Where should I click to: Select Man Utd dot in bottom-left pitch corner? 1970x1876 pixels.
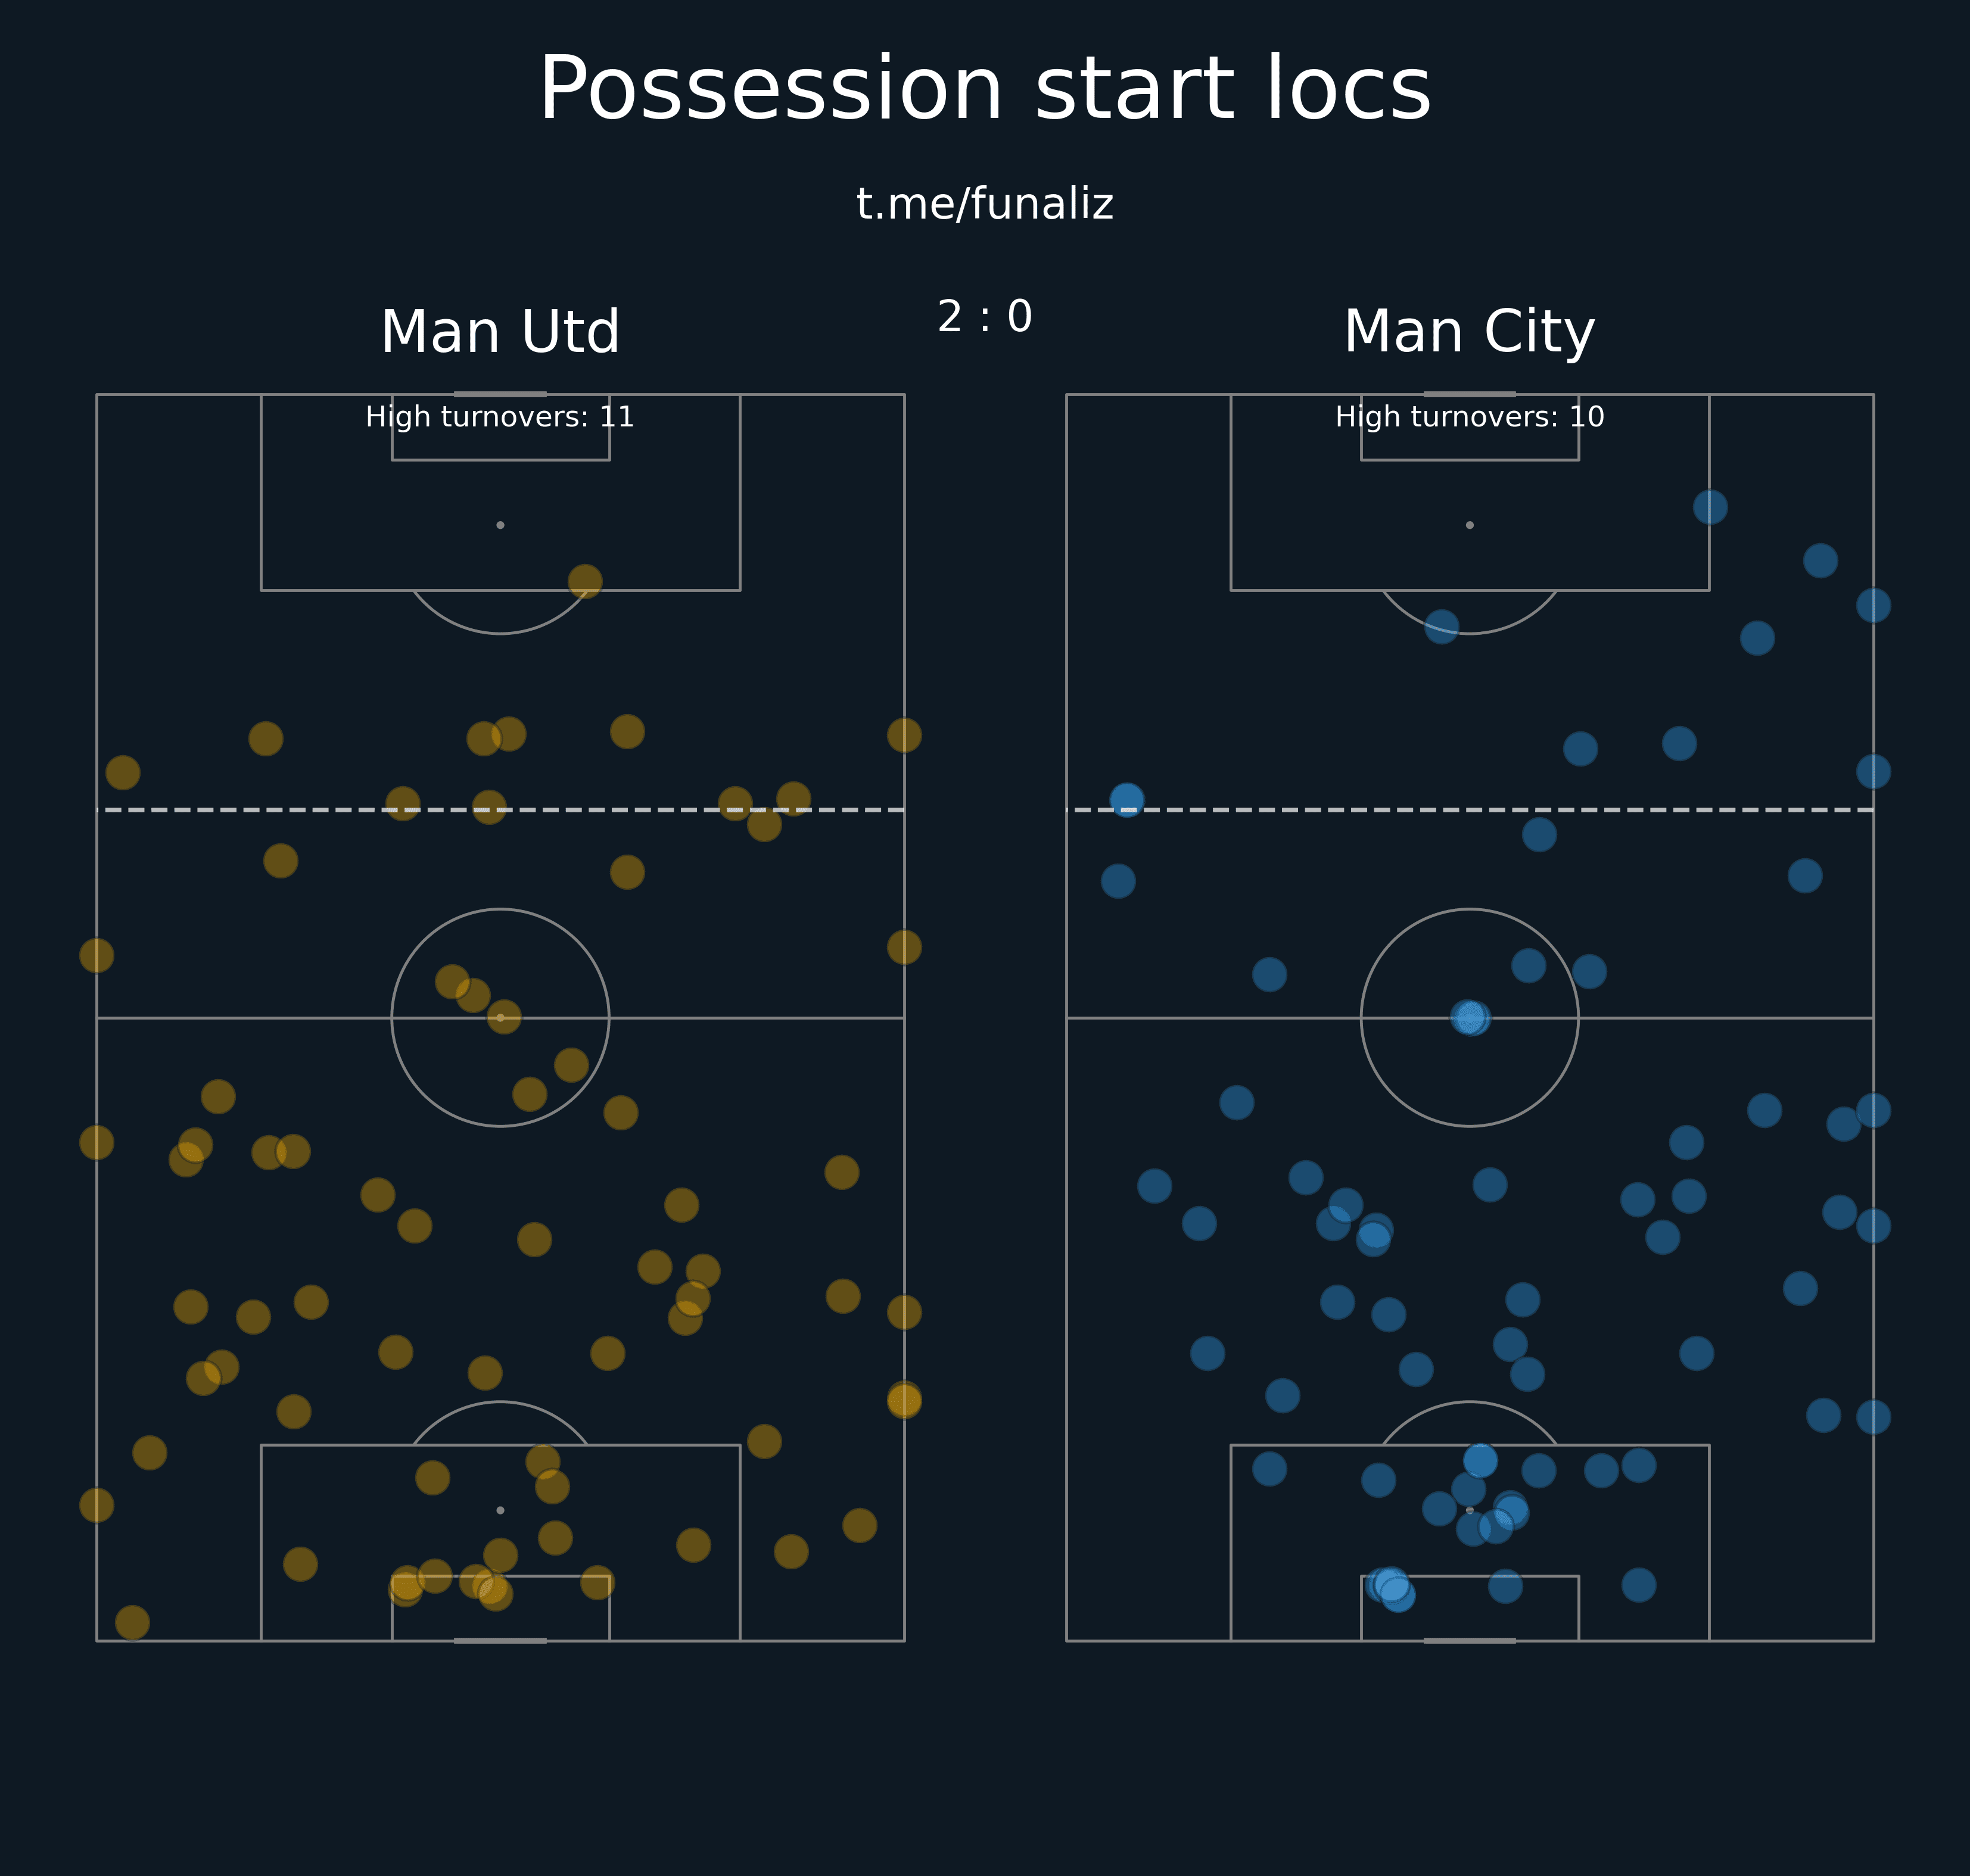click(132, 1623)
